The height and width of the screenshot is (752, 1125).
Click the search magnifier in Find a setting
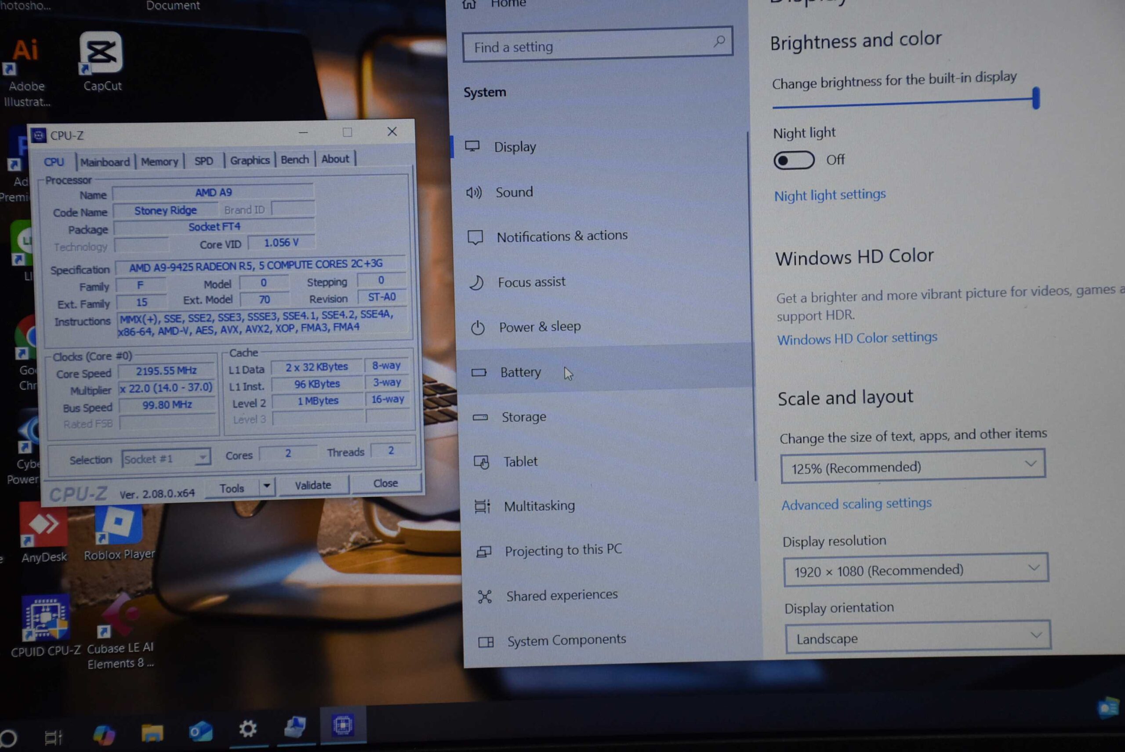pyautogui.click(x=719, y=42)
